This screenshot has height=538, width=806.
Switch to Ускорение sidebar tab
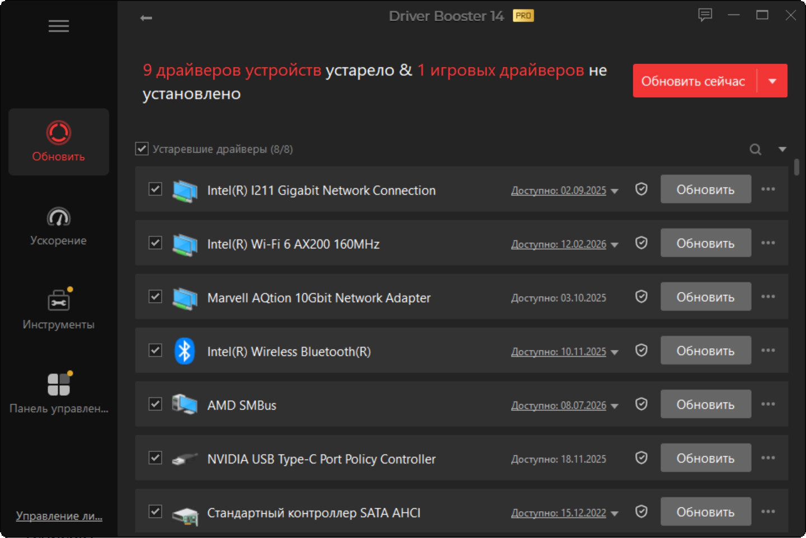pos(58,226)
